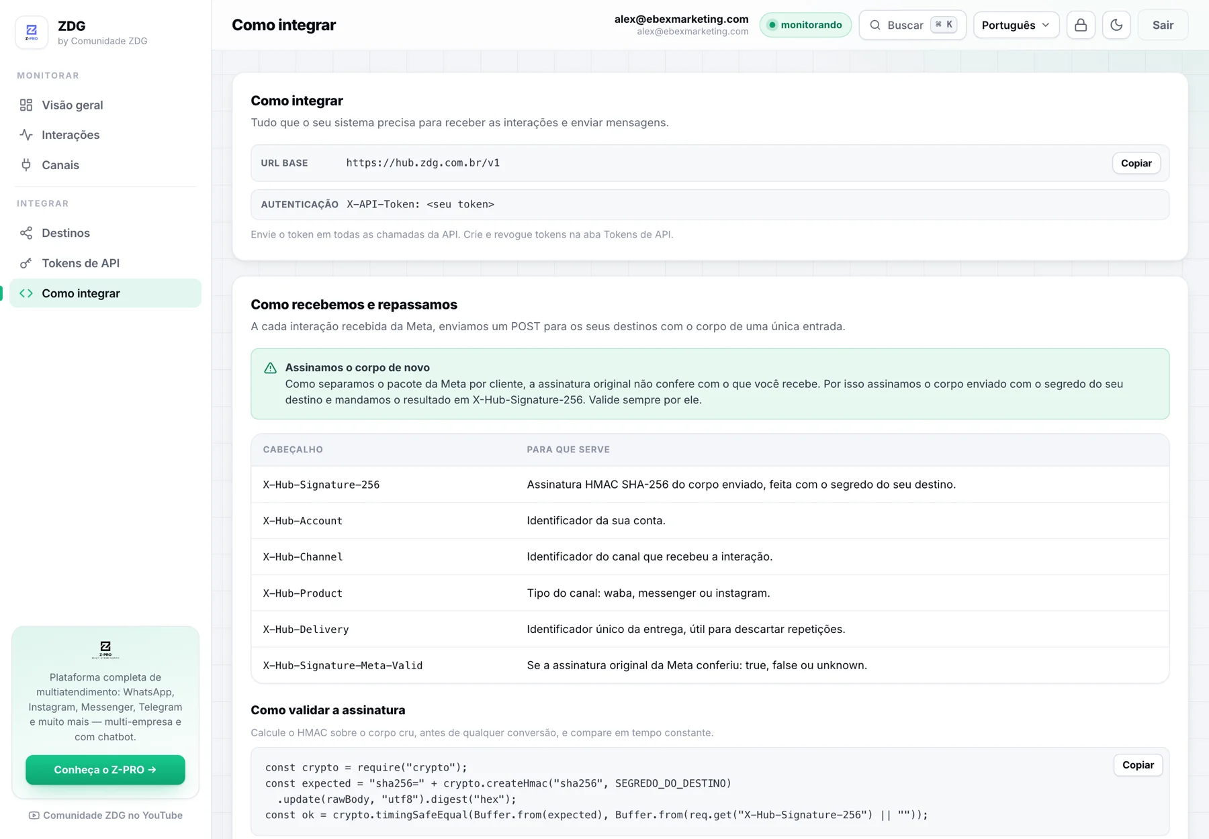Image resolution: width=1209 pixels, height=839 pixels.
Task: Click the Interações activity pulse icon
Action: 26,135
